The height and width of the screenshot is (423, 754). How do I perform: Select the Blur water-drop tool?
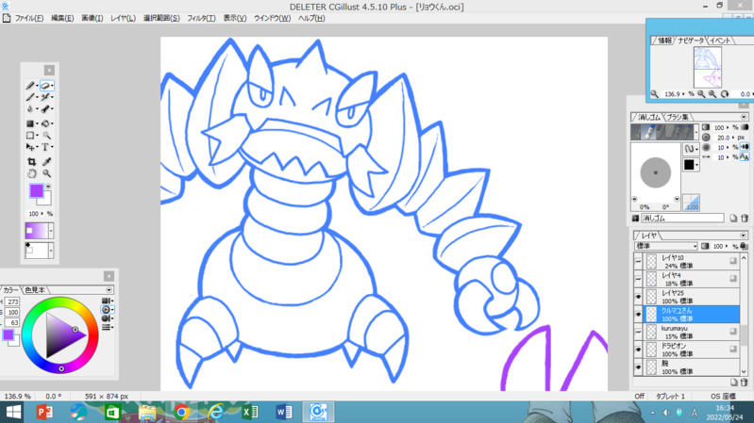click(30, 109)
